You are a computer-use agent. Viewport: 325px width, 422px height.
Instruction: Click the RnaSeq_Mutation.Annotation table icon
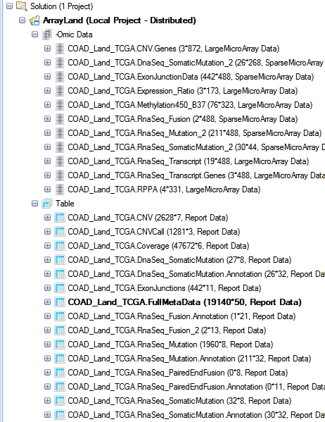[60, 358]
